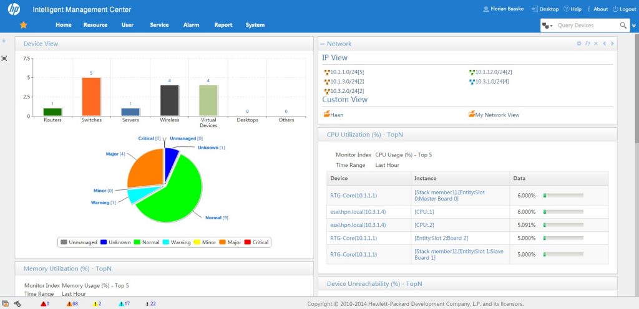Click the Normal [9] pie label
The height and width of the screenshot is (309, 639).
217,218
